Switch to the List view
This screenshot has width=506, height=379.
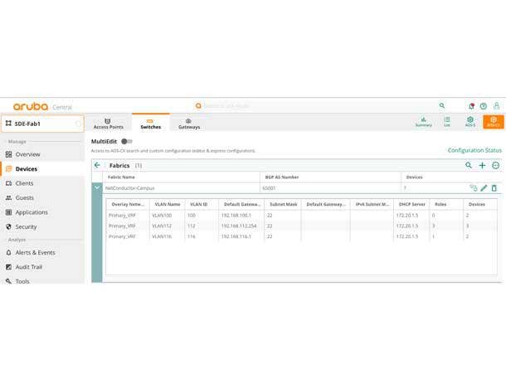click(447, 122)
